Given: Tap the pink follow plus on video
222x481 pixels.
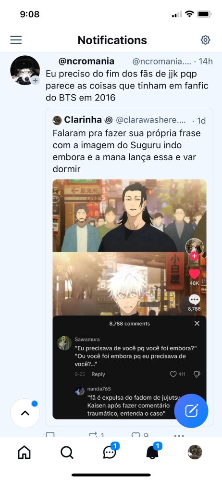Looking at the screenshot, I should coord(194,256).
